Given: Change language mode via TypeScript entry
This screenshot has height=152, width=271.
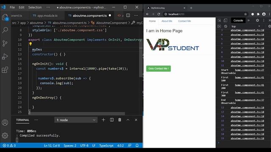Looking at the screenshot, I should pyautogui.click(x=106, y=145).
